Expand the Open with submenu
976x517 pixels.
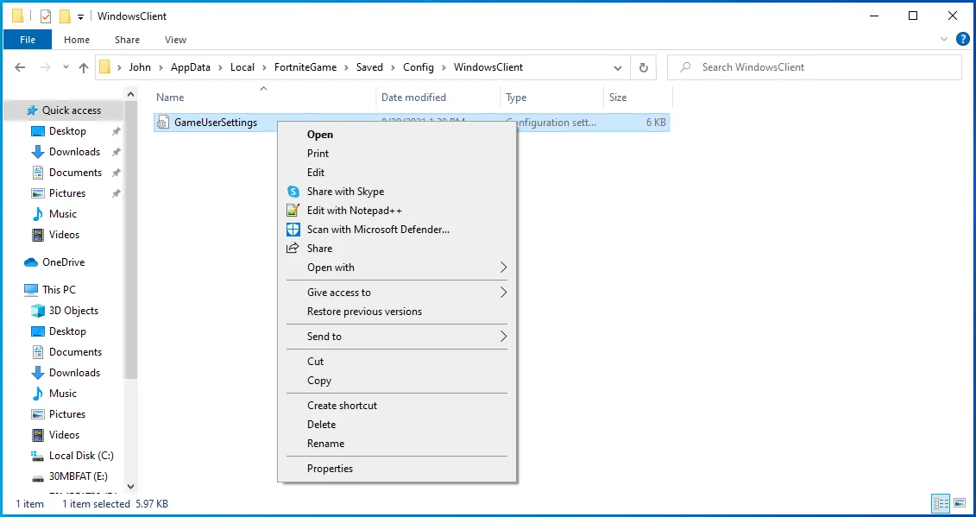pyautogui.click(x=503, y=268)
